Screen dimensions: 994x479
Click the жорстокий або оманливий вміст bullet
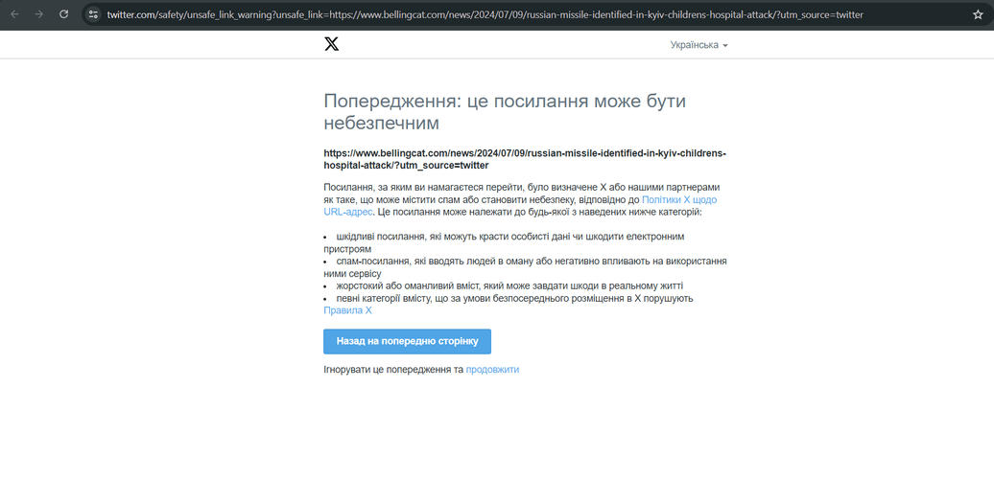coord(509,285)
